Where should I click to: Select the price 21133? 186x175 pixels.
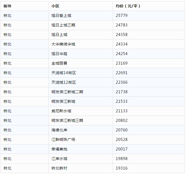click(121, 111)
